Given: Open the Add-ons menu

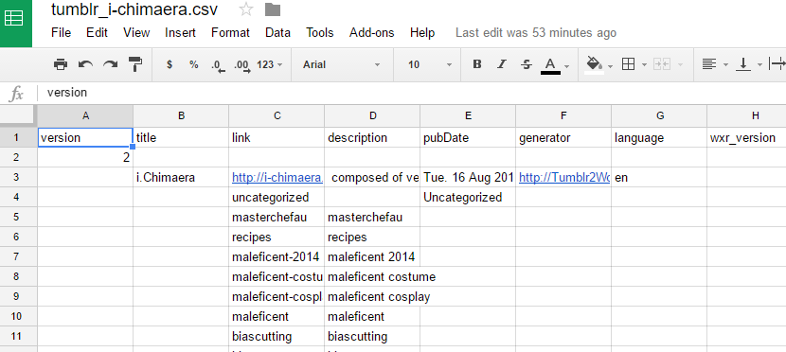Looking at the screenshot, I should tap(372, 33).
